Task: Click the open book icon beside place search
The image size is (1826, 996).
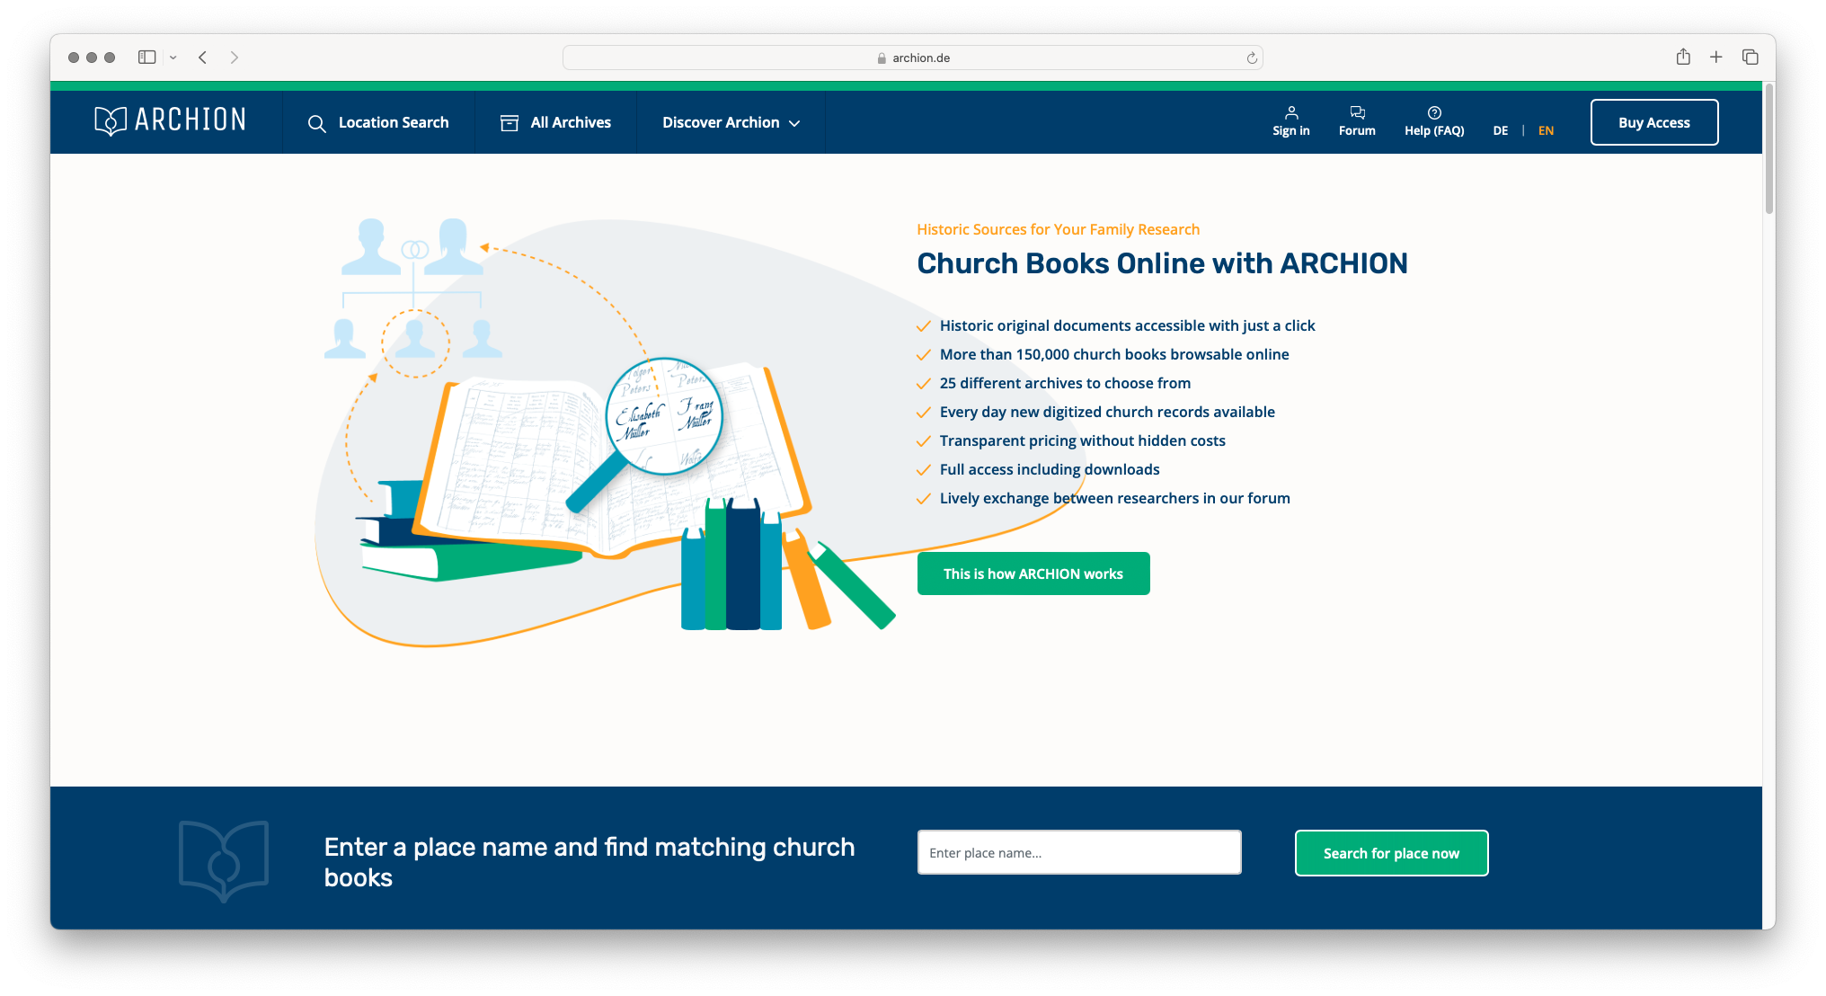Action: point(224,860)
